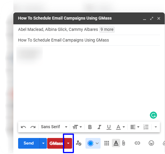
Task: Click the paperclip attach files icon
Action: [124, 143]
